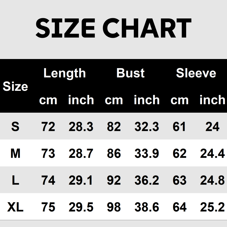
Task: Select the 64 cm sleeve value
Action: tap(179, 207)
